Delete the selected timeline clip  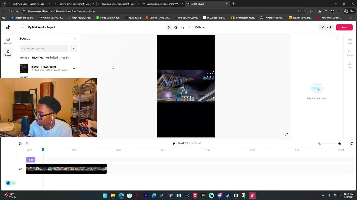27,144
